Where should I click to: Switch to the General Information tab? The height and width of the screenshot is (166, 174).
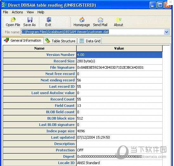point(23,40)
